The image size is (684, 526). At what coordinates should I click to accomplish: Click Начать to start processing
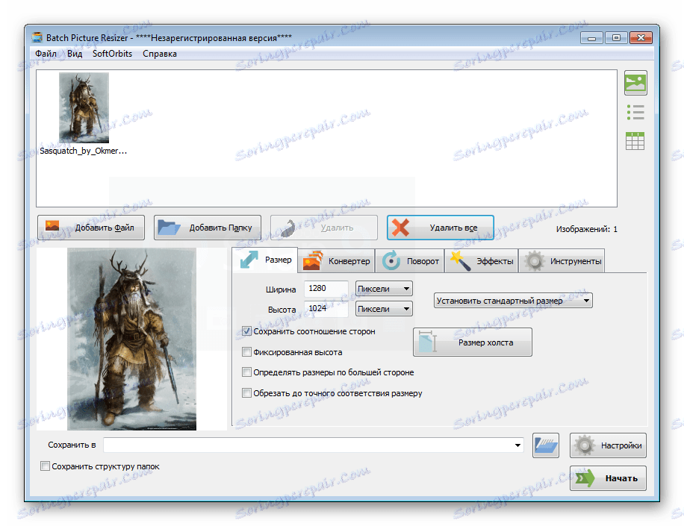click(608, 478)
